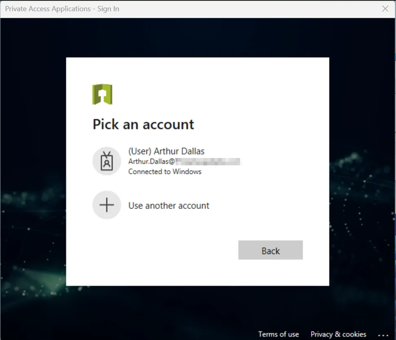Go back with the Back button
Image resolution: width=396 pixels, height=340 pixels.
coord(271,250)
